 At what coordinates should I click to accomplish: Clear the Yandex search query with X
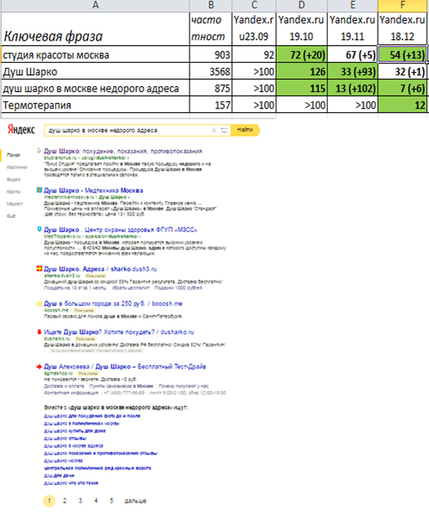point(214,131)
